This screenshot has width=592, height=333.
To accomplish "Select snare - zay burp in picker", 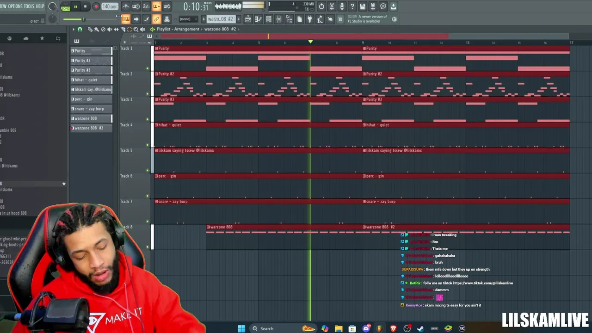I will click(x=91, y=109).
